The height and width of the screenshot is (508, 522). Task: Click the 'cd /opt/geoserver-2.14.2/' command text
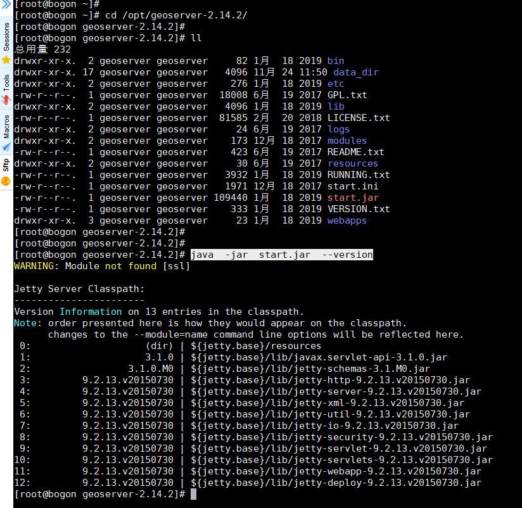tap(176, 15)
